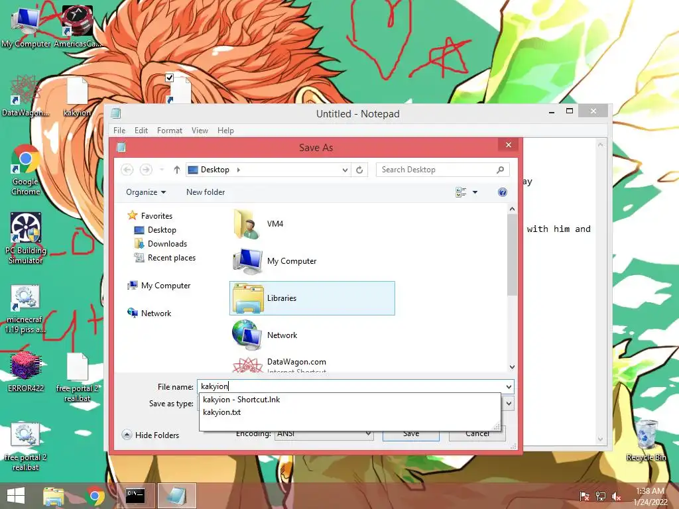Click Save button
The height and width of the screenshot is (509, 679).
point(411,433)
